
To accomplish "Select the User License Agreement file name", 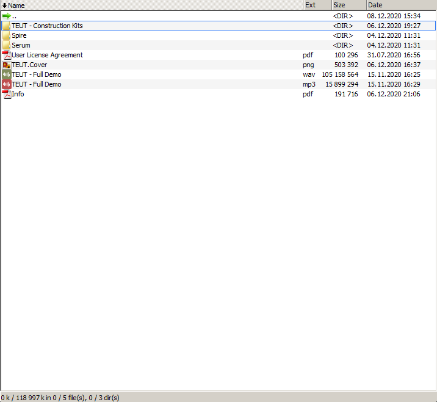I will pos(48,55).
